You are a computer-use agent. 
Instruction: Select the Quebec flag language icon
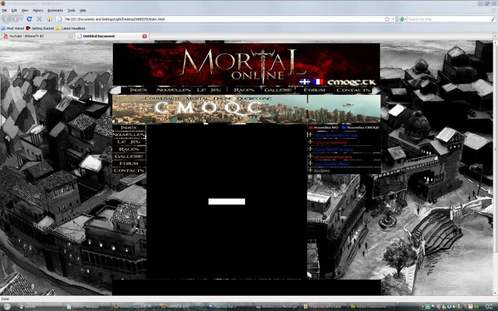pyautogui.click(x=304, y=82)
